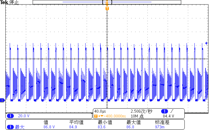
Task: Click the 84.4 V trigger level readout
Action: (x=168, y=116)
